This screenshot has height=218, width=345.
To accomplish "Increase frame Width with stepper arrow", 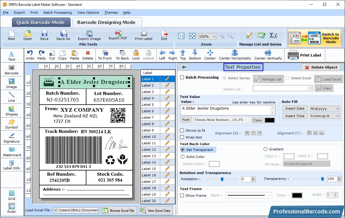I will 336,194.
